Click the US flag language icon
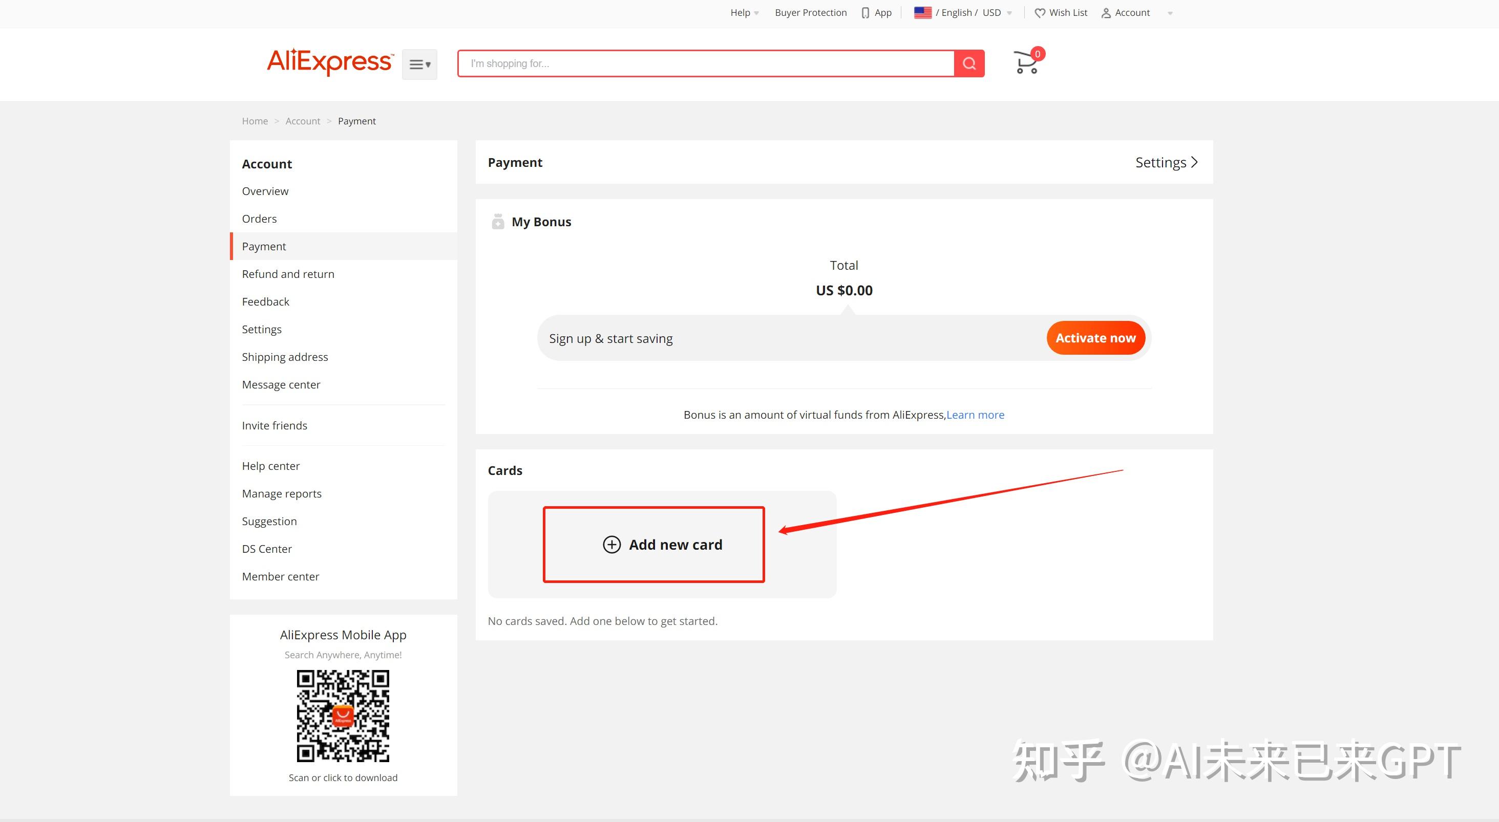The width and height of the screenshot is (1499, 822). pos(922,13)
